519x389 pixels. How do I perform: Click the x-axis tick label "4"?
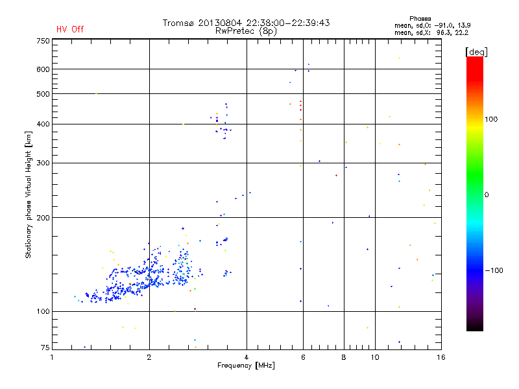tap(247, 357)
